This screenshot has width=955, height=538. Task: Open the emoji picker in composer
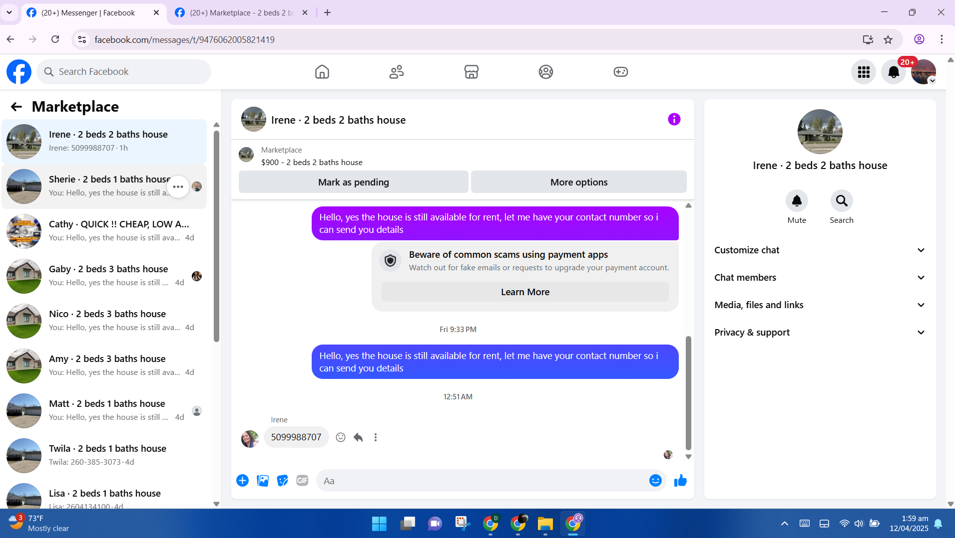tap(655, 481)
